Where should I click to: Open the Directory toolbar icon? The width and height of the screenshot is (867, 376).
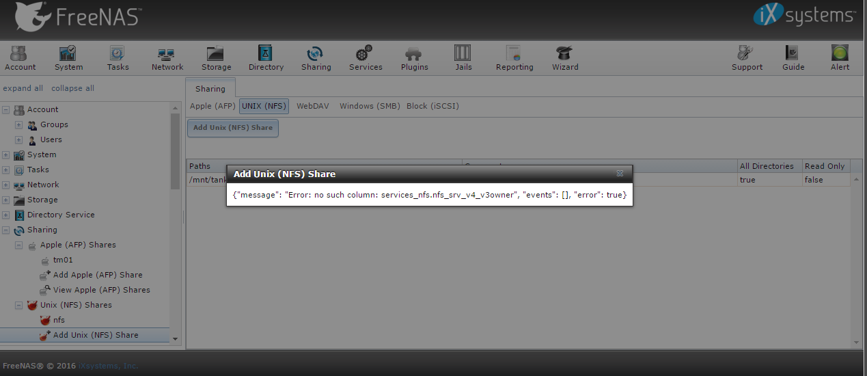click(266, 58)
